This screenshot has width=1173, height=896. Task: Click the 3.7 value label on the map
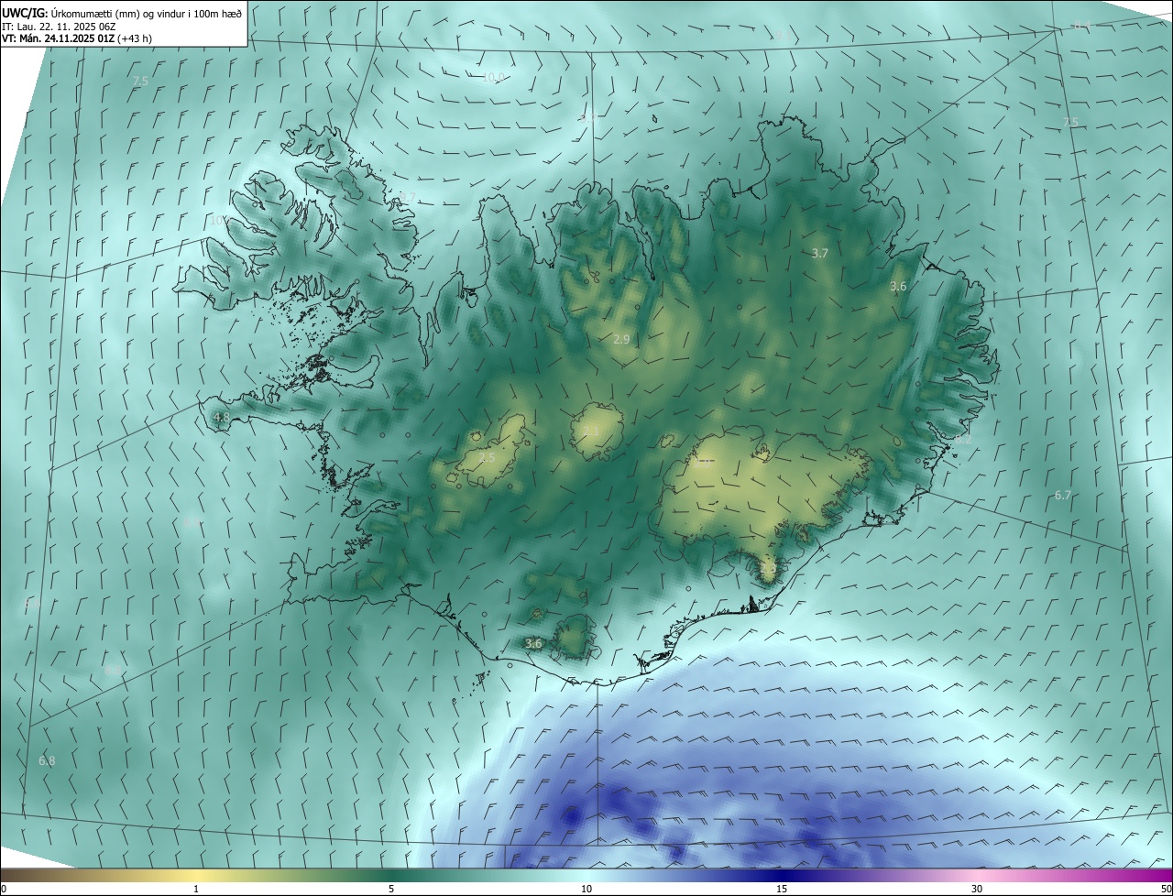tap(820, 253)
